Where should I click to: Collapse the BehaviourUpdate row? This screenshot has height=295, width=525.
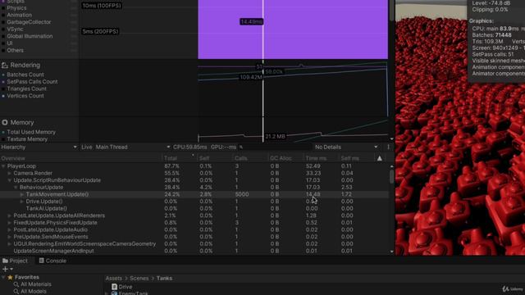pyautogui.click(x=16, y=188)
